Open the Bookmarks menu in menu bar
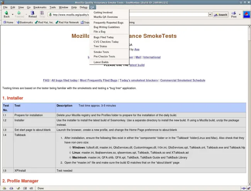 click(x=39, y=7)
